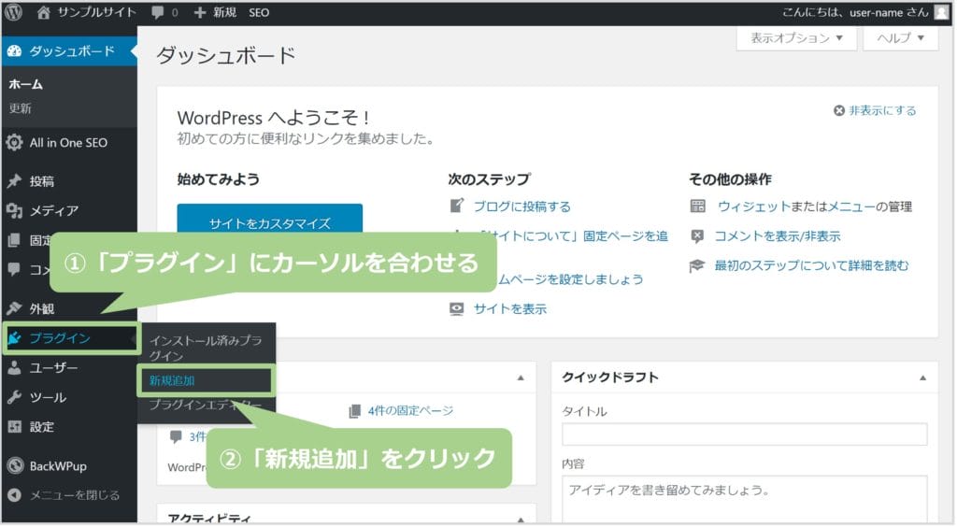
Task: Click the BackWPup icon in sidebar
Action: pos(15,466)
